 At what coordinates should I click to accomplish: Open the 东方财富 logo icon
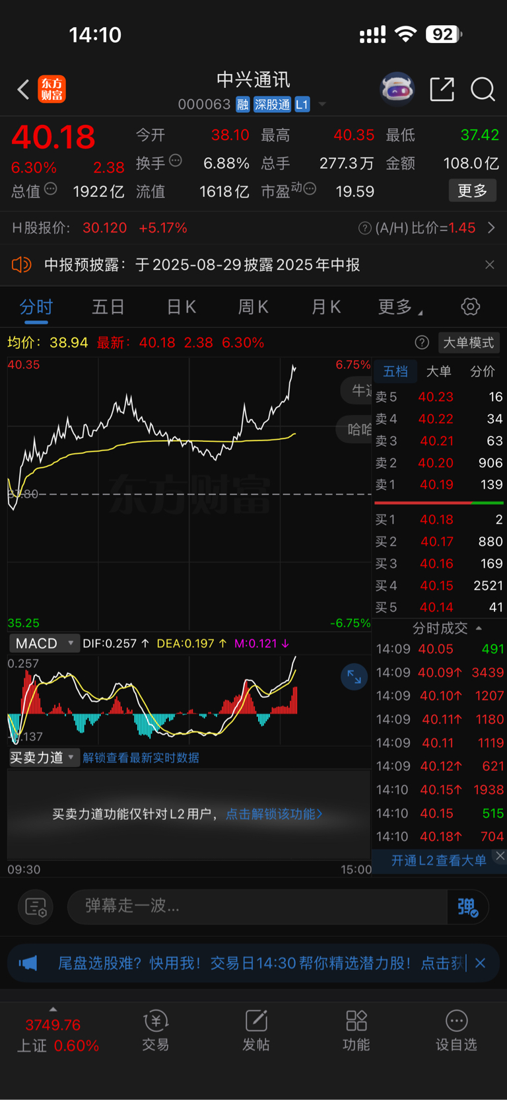click(51, 89)
